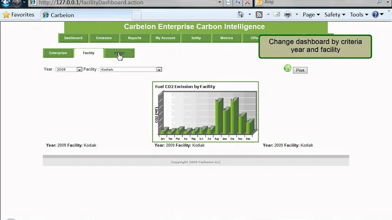
Task: Open the browser Help icon
Action: 375,14
